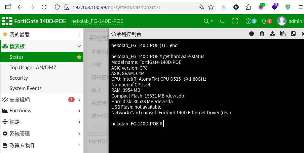Click the insecure connection padlock icon

(66, 7)
